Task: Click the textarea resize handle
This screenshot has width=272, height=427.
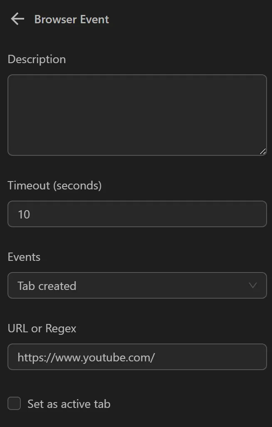Action: click(x=263, y=152)
